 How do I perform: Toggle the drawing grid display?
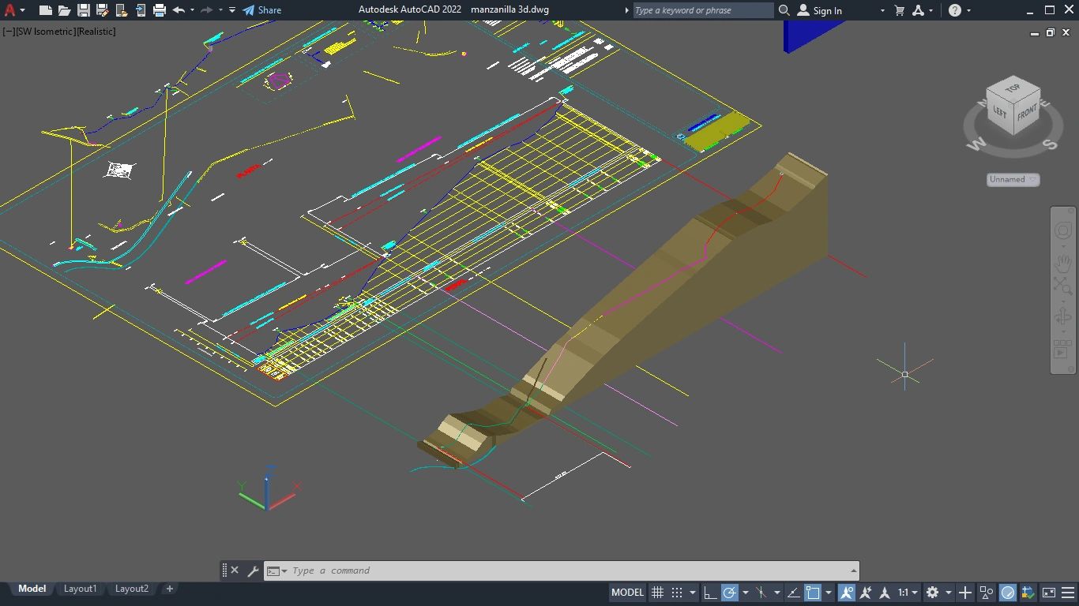pos(657,593)
